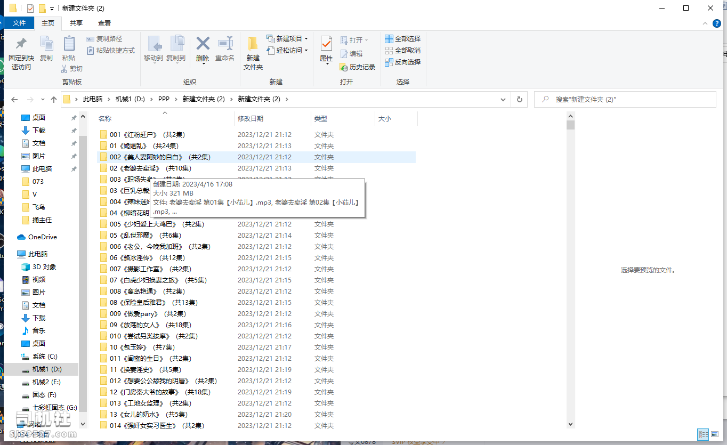Switch to details view toggle at bottom-right

click(703, 434)
